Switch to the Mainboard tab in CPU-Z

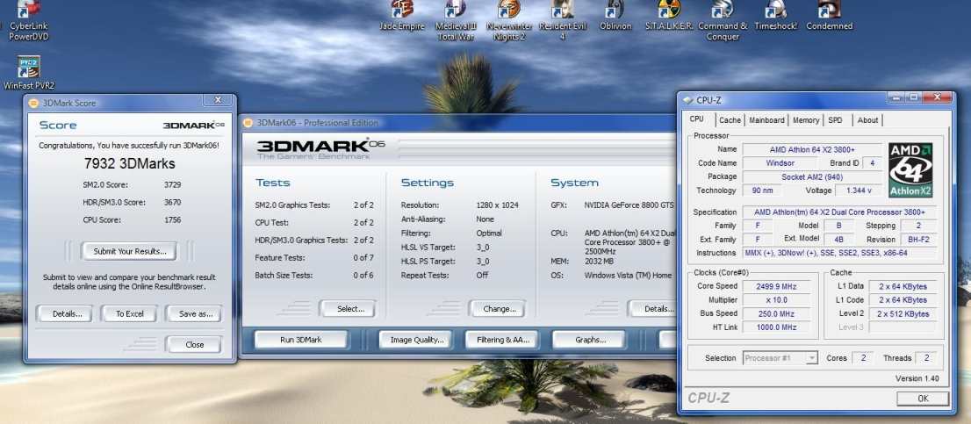(766, 120)
